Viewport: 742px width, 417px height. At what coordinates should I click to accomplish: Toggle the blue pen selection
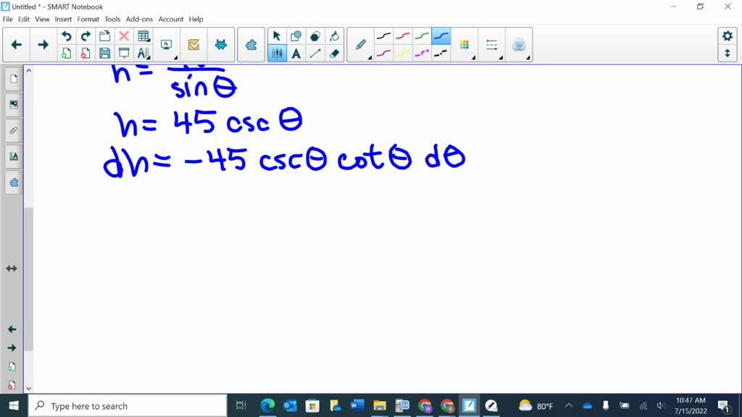click(440, 35)
